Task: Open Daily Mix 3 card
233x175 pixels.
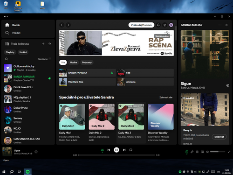Action: point(131,122)
